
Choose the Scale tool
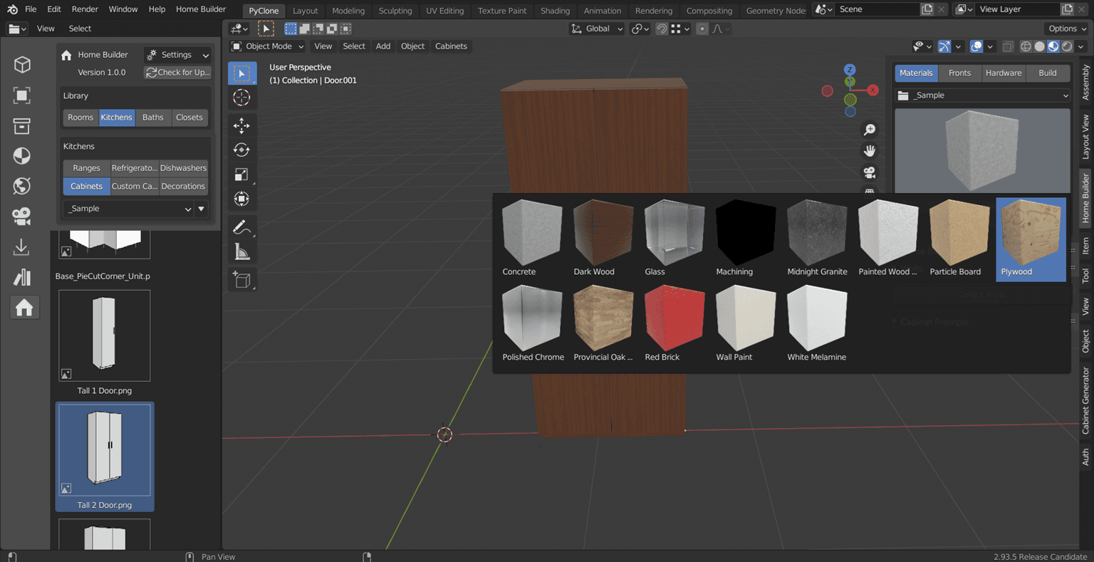(x=241, y=175)
